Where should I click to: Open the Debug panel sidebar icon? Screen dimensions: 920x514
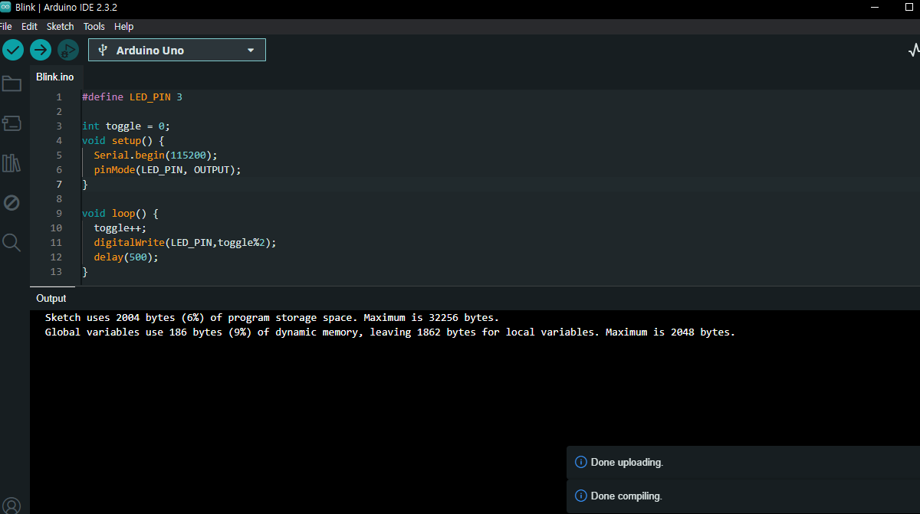[11, 203]
